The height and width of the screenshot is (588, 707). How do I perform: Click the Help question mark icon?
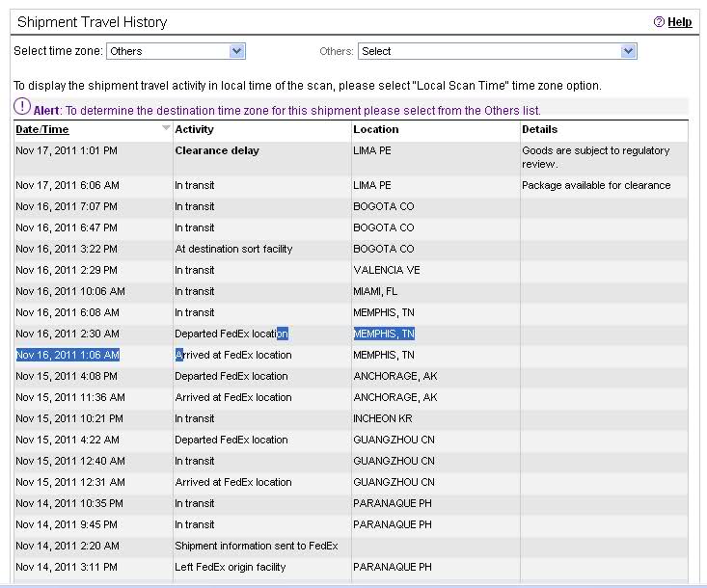click(x=659, y=21)
